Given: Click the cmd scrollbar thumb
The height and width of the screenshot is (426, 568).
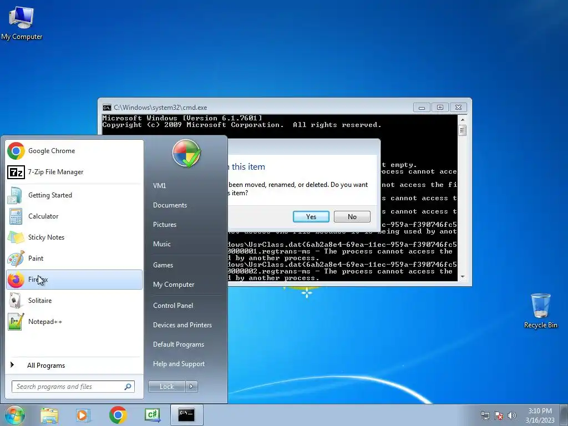Looking at the screenshot, I should tap(462, 130).
